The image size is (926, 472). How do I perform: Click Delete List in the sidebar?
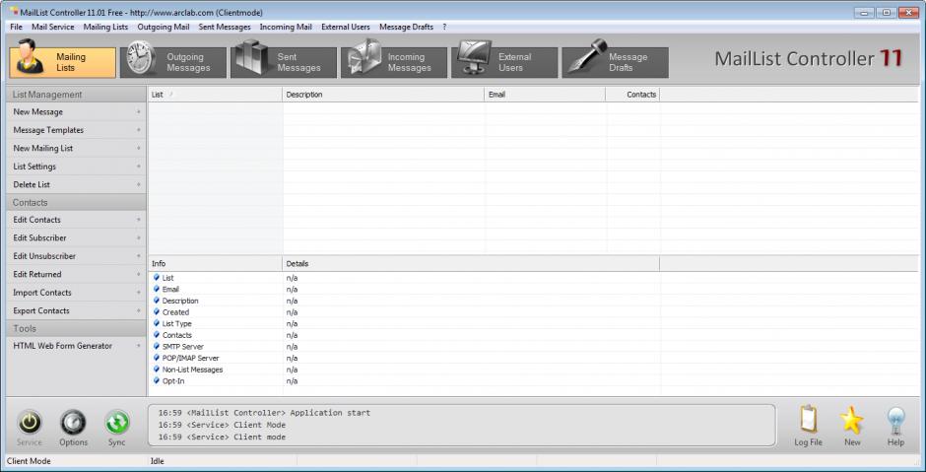pyautogui.click(x=76, y=185)
